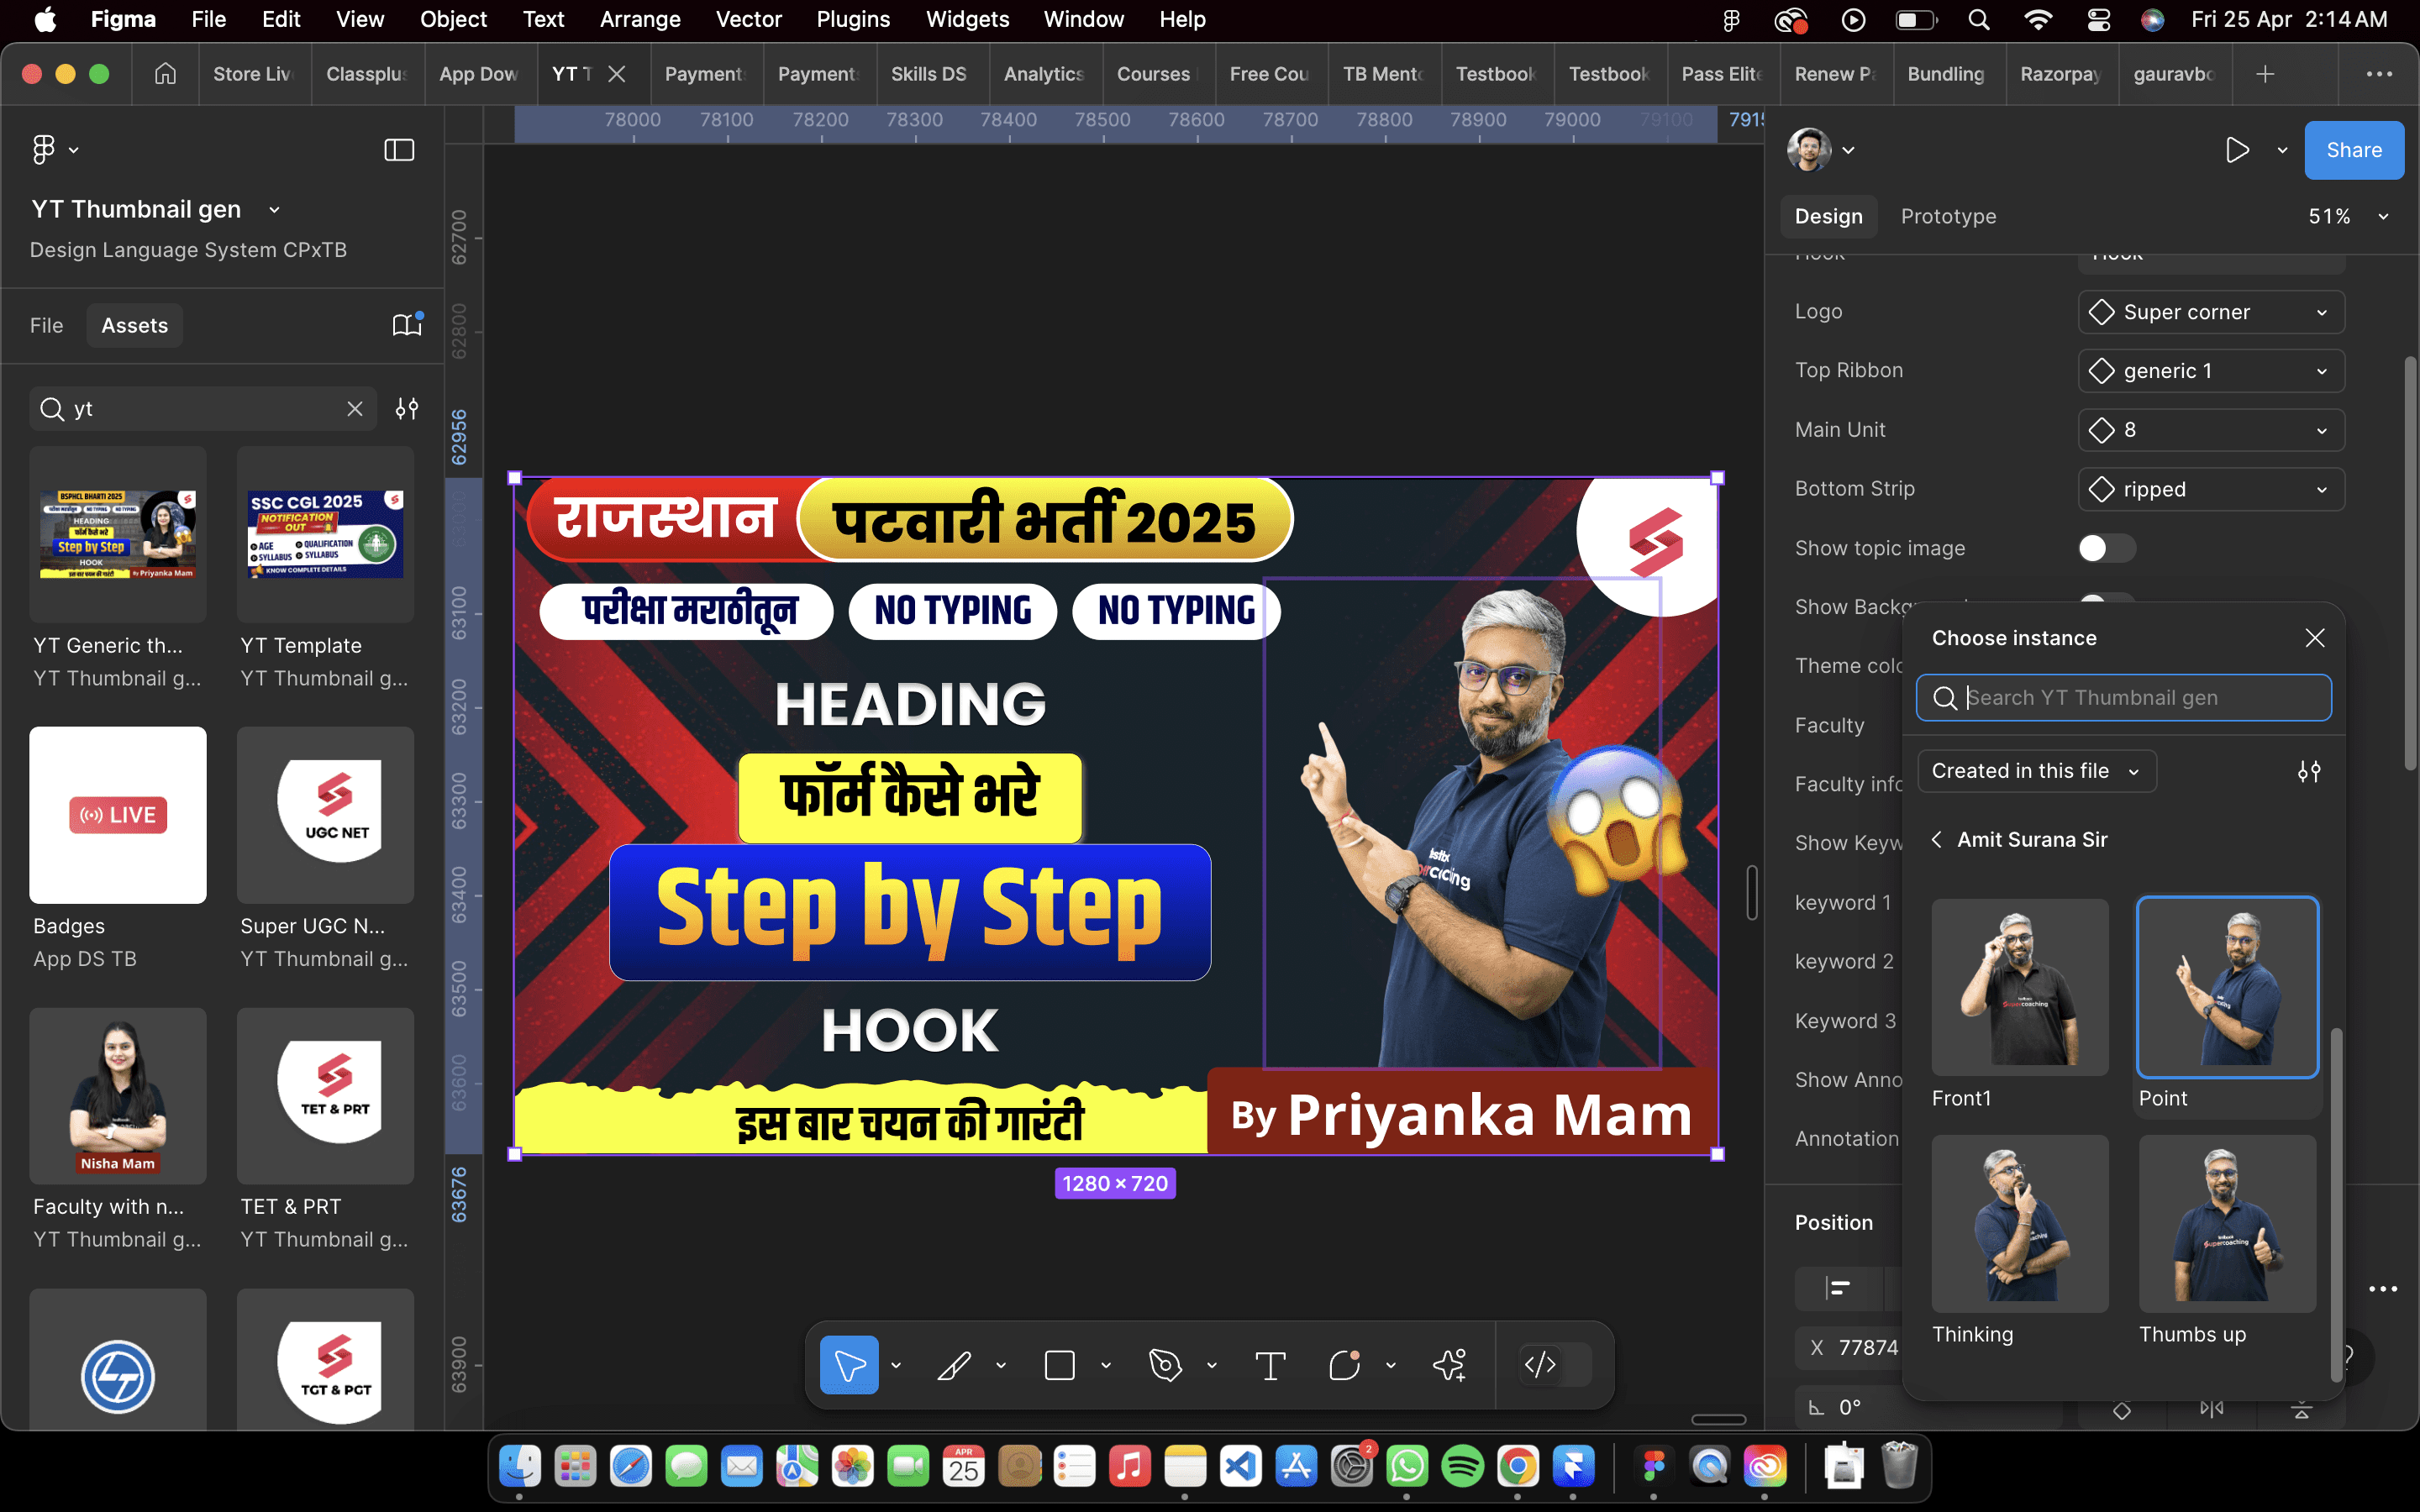Screen dimensions: 2420x1512
Task: Click the Libraries book icon
Action: pyautogui.click(x=406, y=325)
